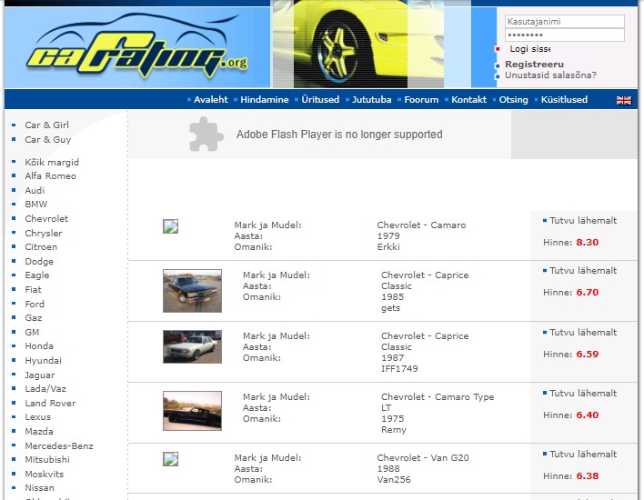Select Mercedes-Benz in the brand list

(59, 445)
